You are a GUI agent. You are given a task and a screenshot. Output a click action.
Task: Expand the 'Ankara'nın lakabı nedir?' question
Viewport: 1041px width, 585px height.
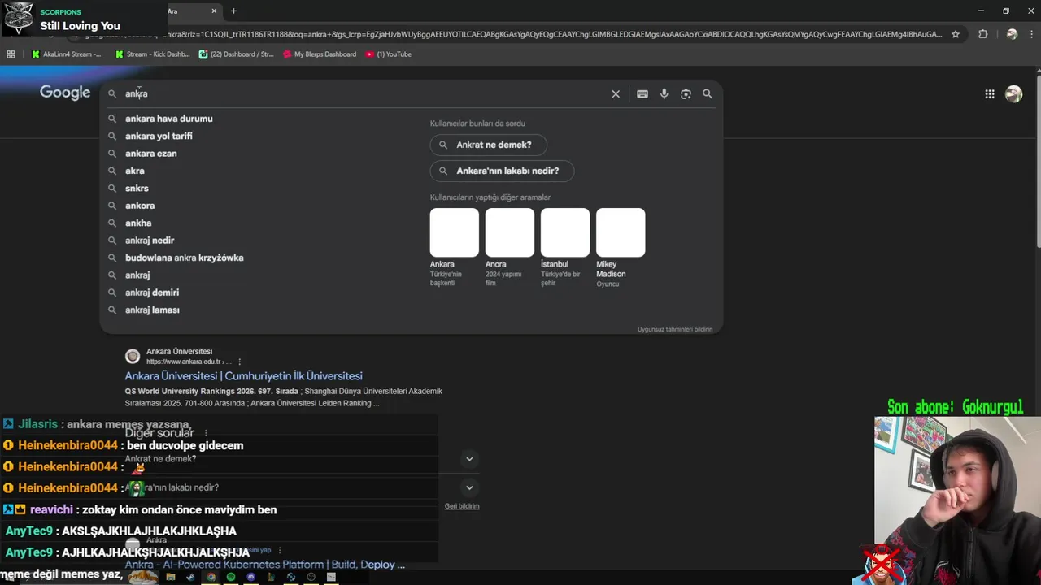(469, 487)
